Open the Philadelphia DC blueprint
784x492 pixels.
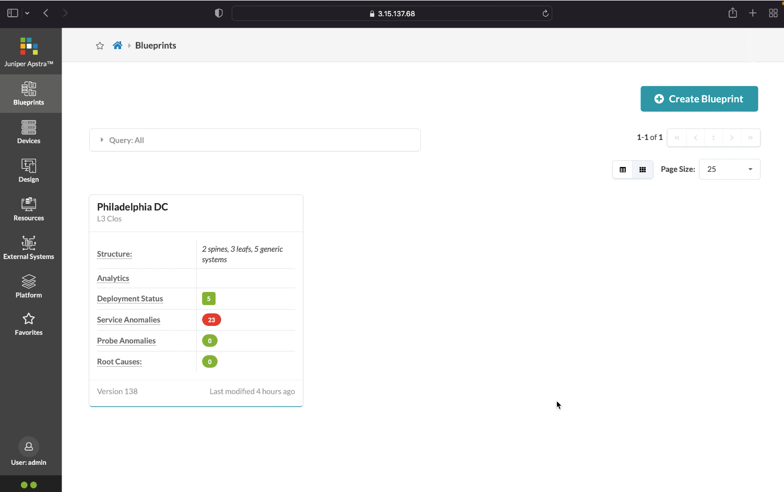[x=133, y=207]
